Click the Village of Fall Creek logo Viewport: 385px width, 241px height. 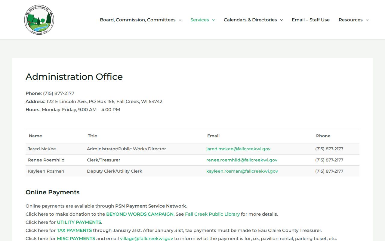(x=39, y=20)
